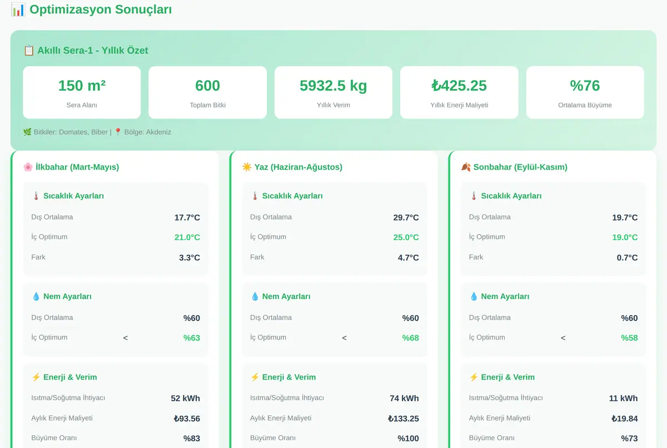Select the 150 m² Sera Alanı card
667x448 pixels.
82,92
